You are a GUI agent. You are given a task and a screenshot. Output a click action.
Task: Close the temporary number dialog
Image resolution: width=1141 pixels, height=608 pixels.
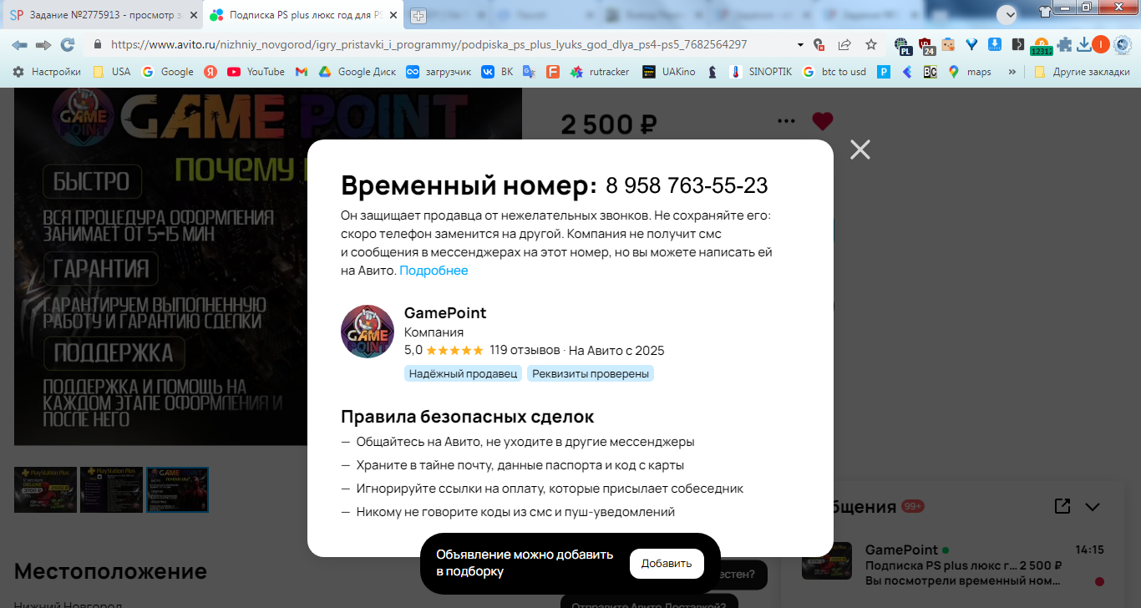[860, 149]
